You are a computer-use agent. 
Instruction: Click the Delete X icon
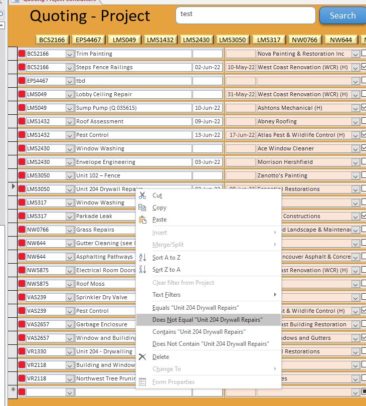click(142, 357)
